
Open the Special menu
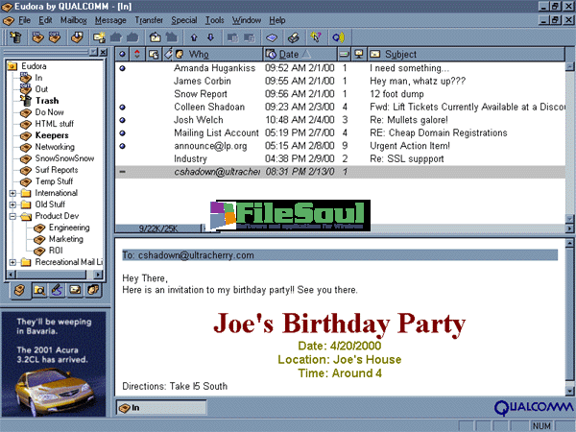(183, 19)
